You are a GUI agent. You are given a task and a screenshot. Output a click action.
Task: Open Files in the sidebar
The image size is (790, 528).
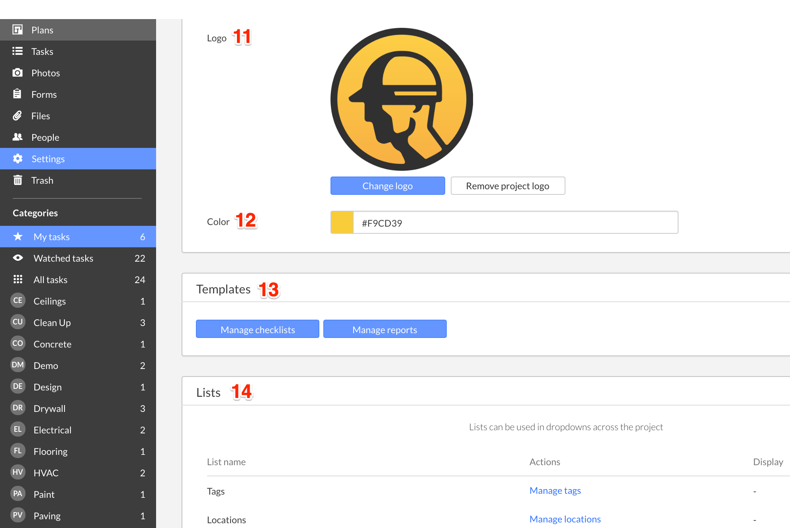click(x=78, y=116)
